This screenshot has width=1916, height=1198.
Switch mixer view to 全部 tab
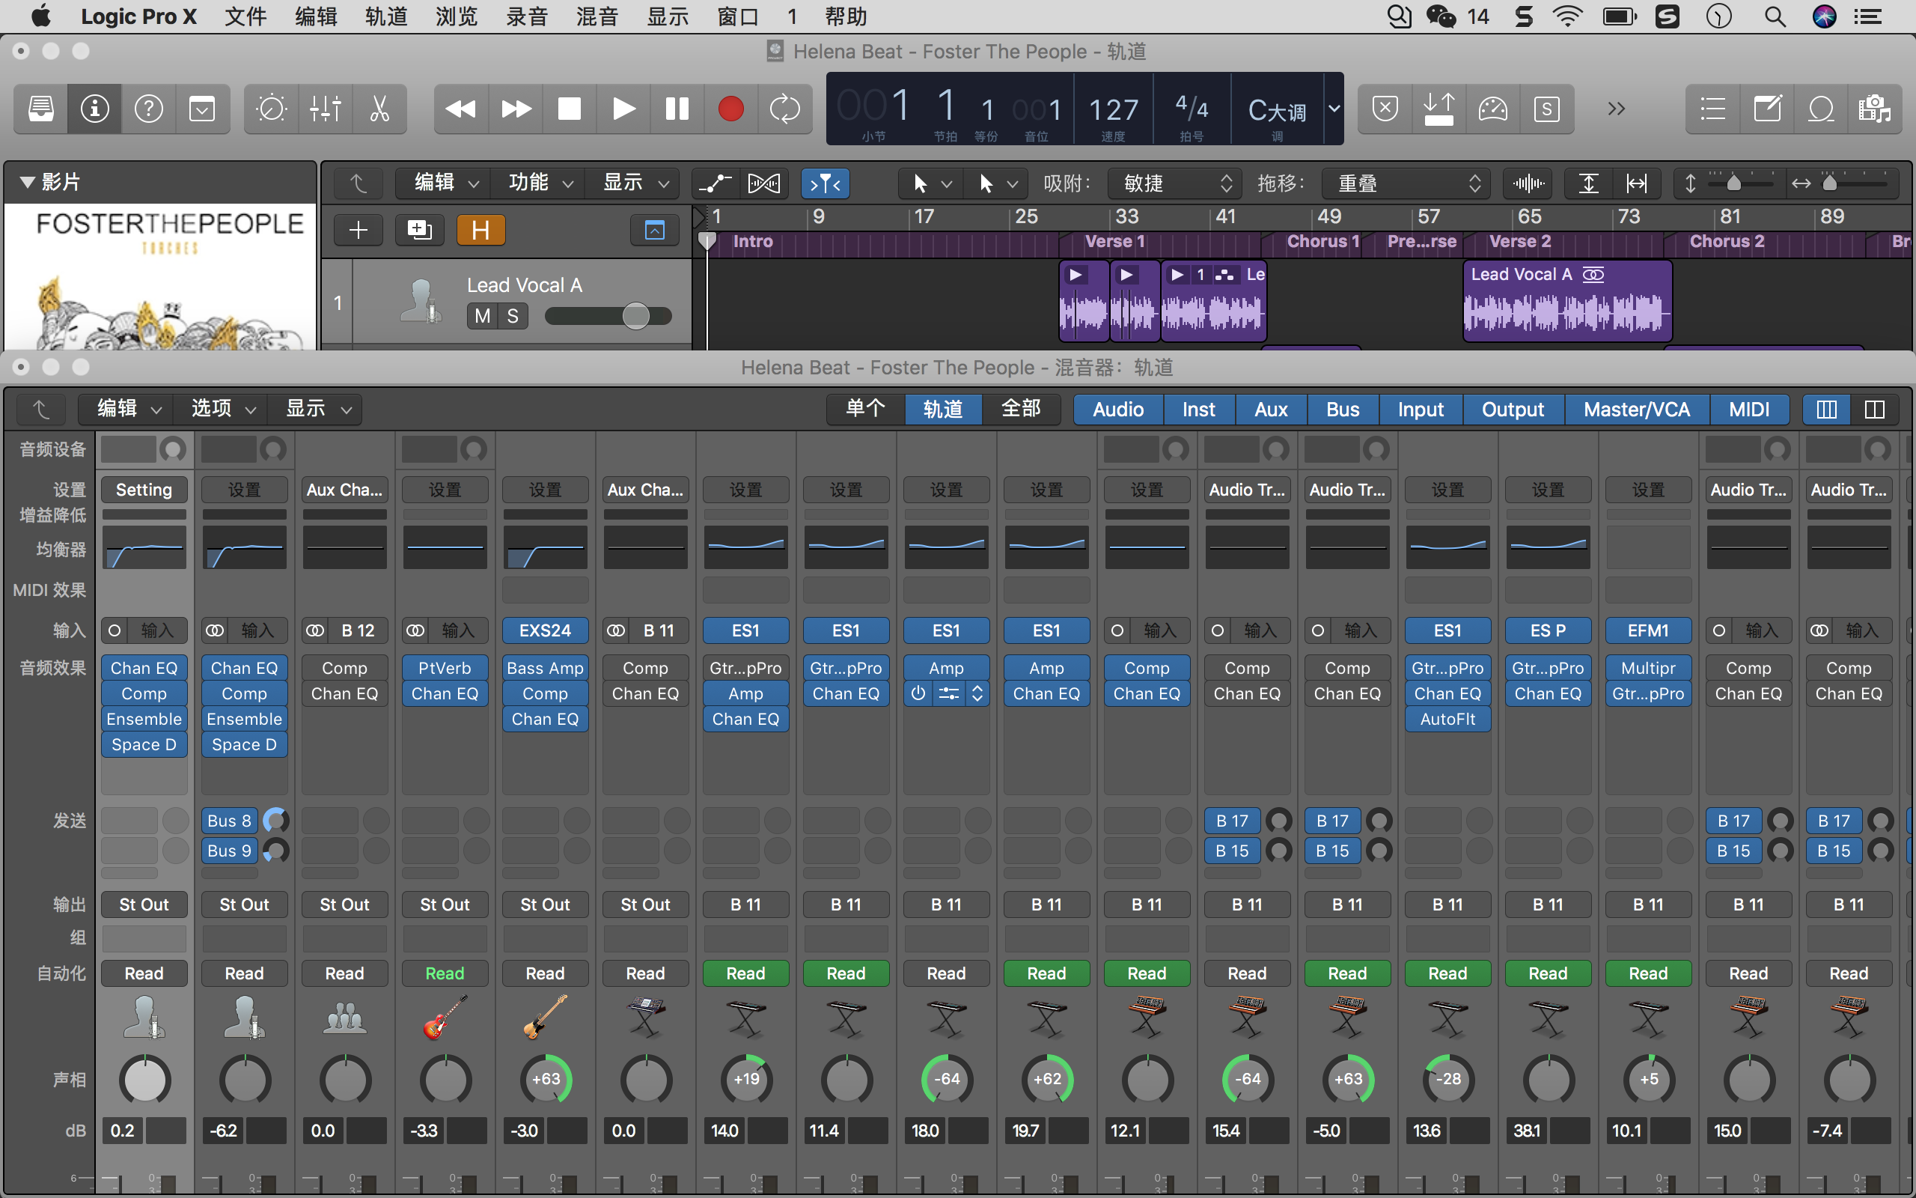(x=1021, y=409)
